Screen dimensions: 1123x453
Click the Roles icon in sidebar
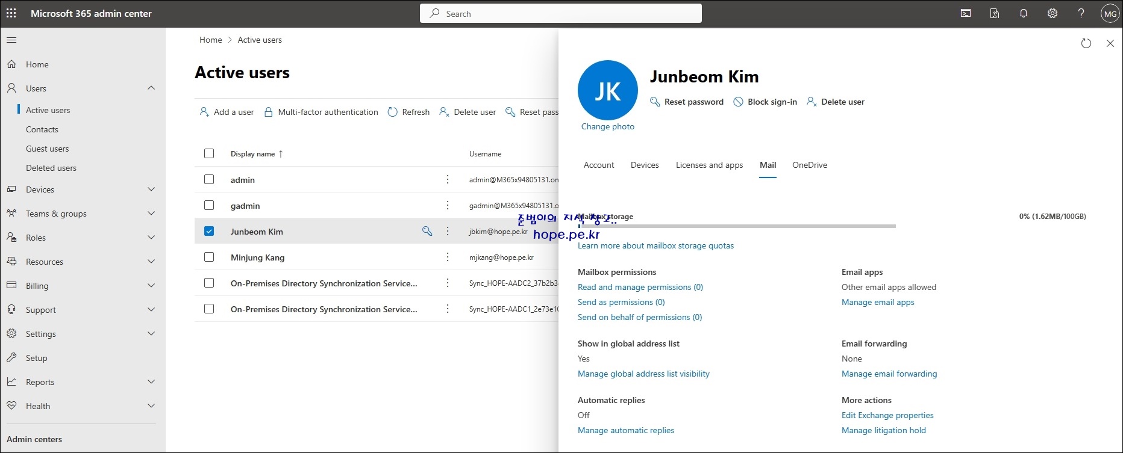[11, 238]
